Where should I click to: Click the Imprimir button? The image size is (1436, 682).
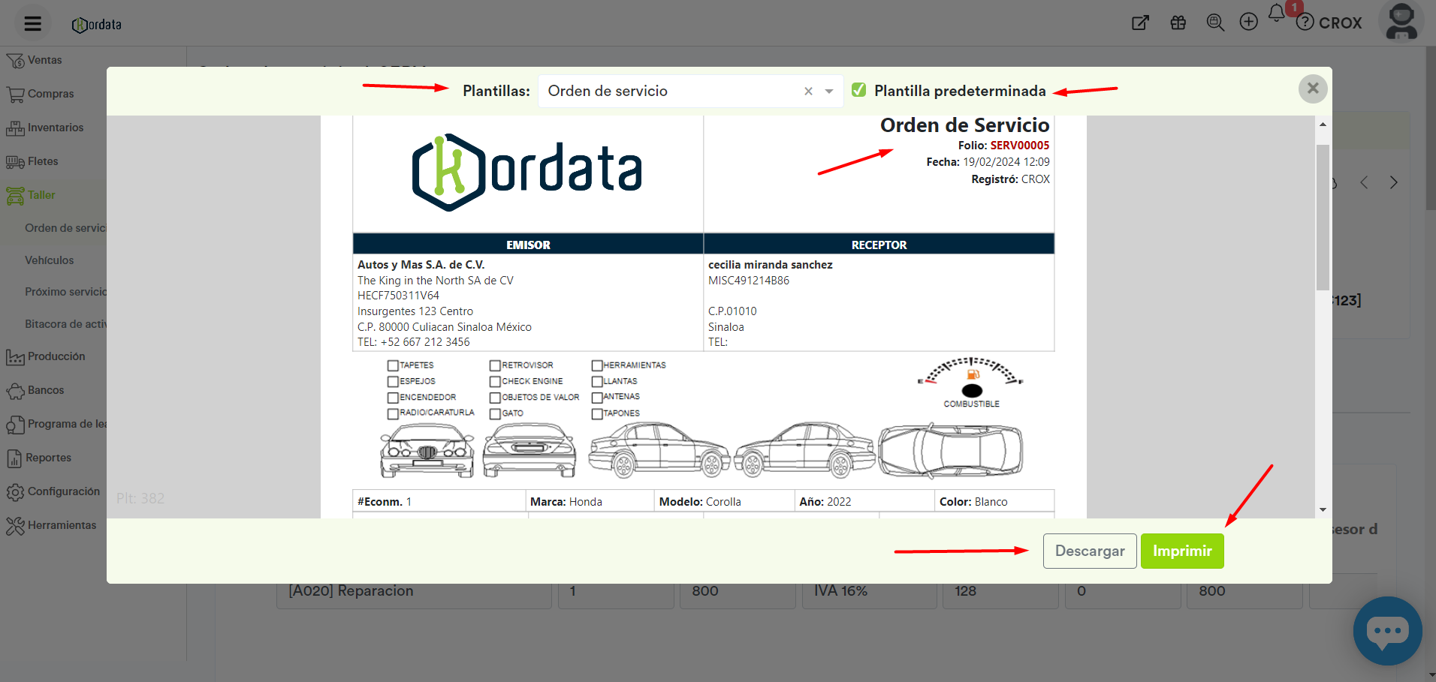(x=1181, y=551)
